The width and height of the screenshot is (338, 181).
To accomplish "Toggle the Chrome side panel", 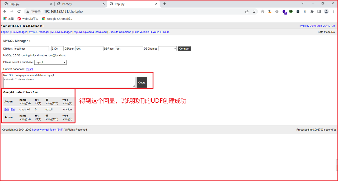I will click(319, 12).
